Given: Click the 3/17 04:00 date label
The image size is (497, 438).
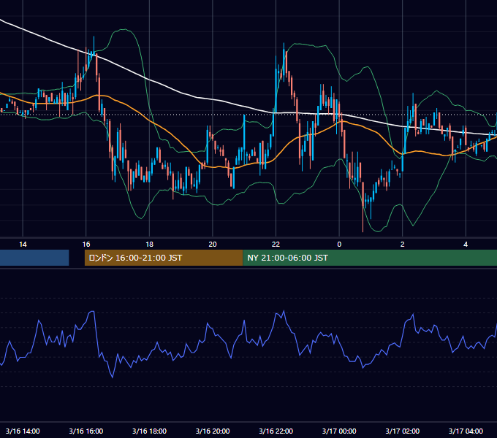Looking at the screenshot, I should pyautogui.click(x=466, y=431).
